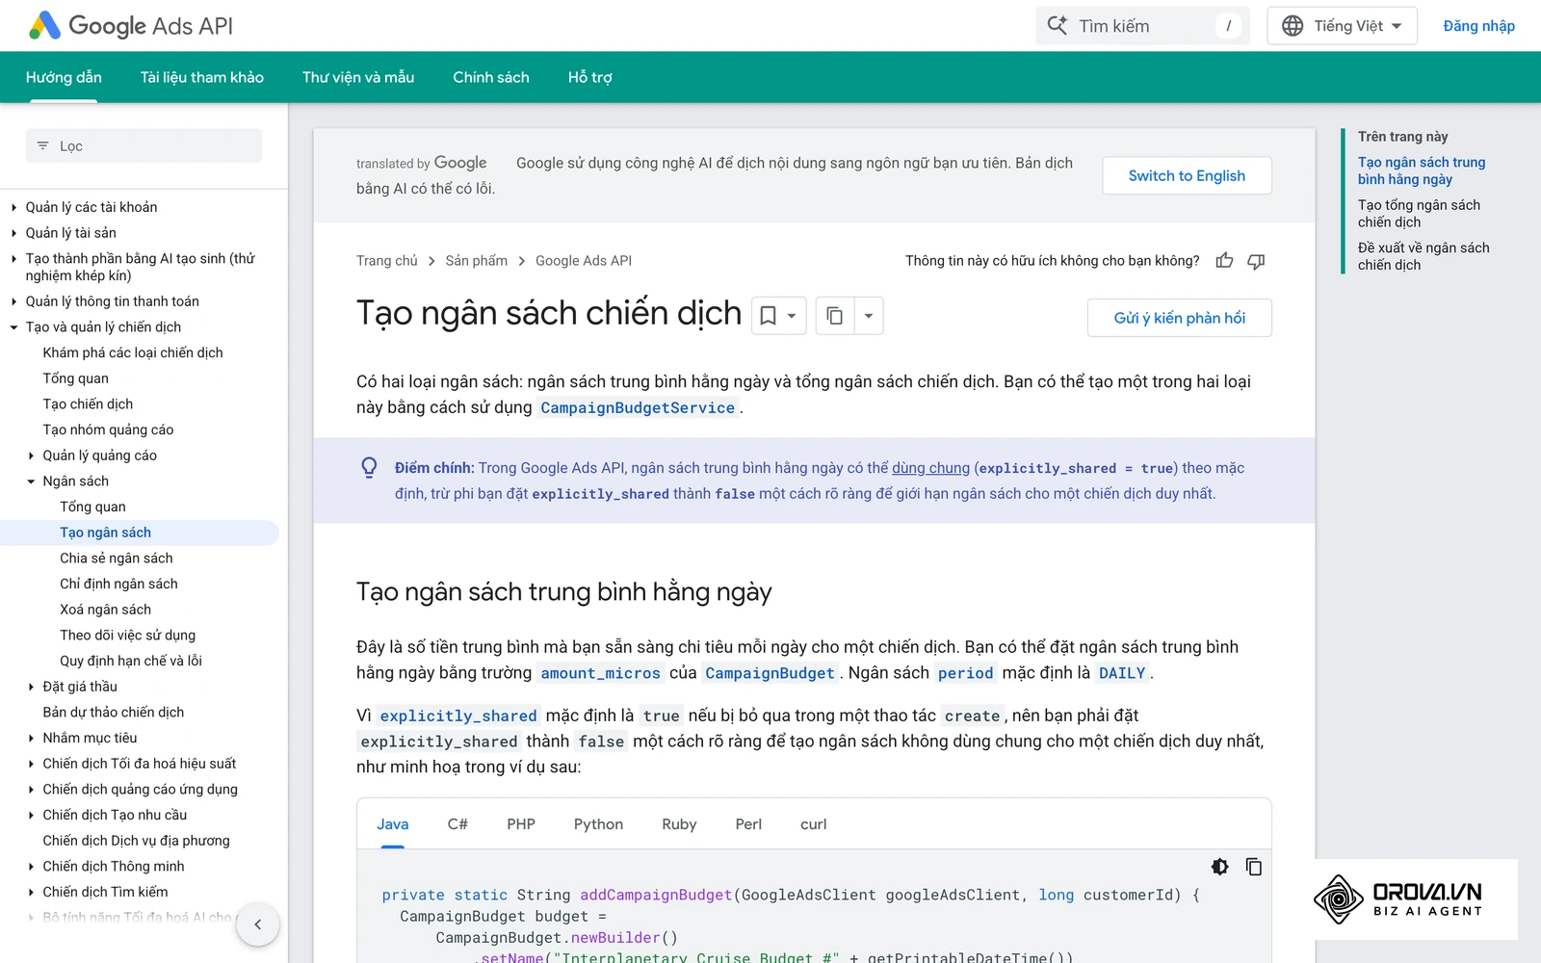Open Tạo chiến dịch sidebar item
The width and height of the screenshot is (1541, 963).
(88, 404)
